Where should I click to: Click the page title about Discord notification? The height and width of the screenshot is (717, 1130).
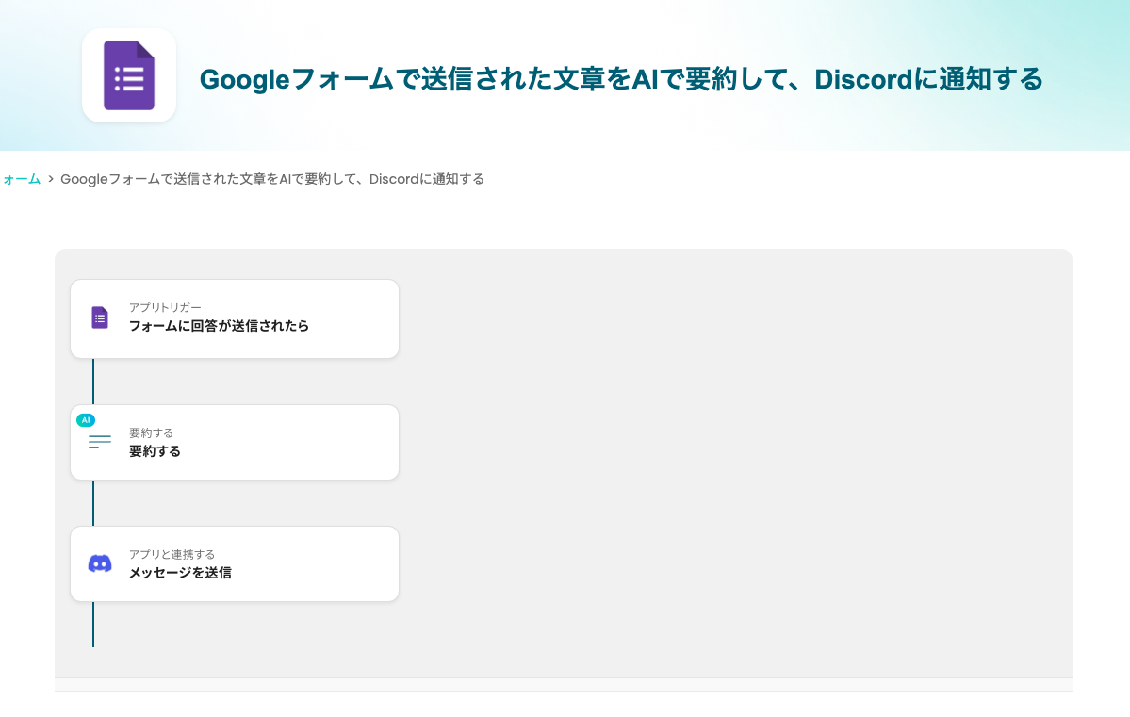pos(621,78)
